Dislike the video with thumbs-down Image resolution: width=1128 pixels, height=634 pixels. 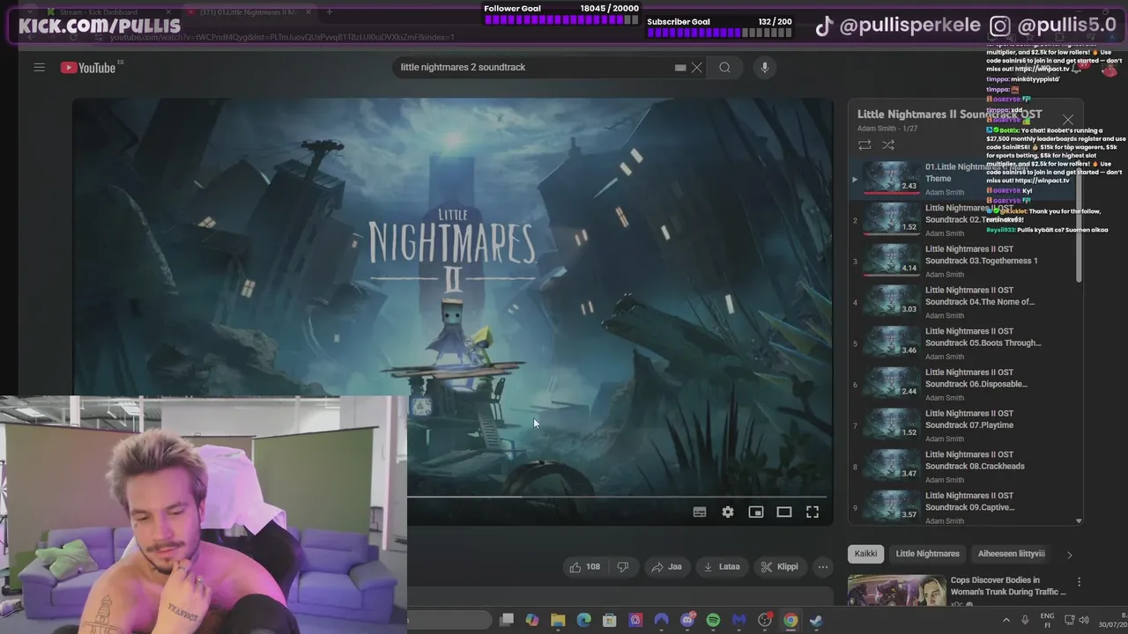point(623,566)
